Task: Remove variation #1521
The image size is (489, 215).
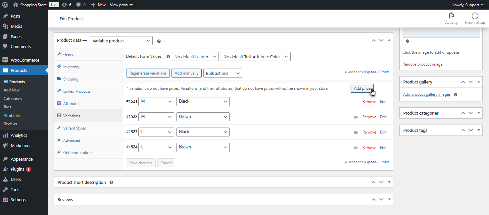Action: click(369, 102)
